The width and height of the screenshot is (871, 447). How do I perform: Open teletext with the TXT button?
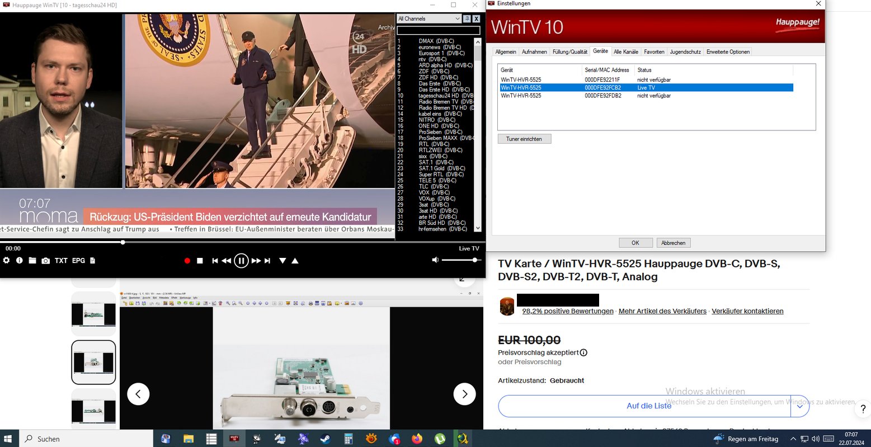[x=61, y=261]
